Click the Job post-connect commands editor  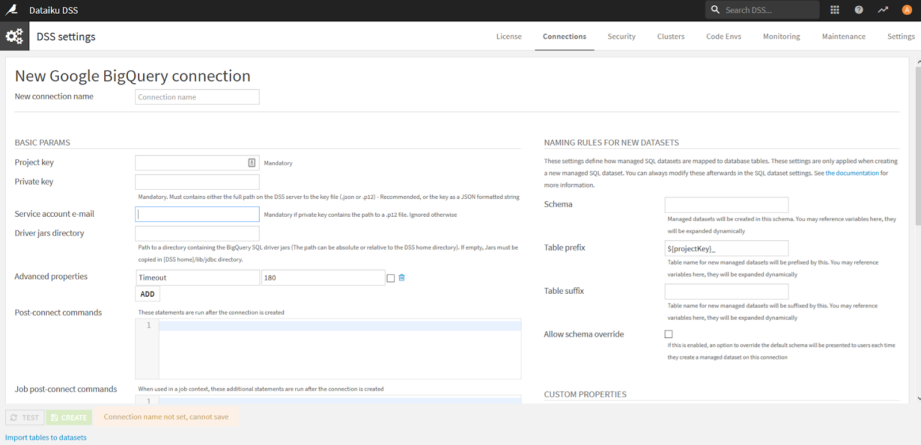(x=328, y=400)
